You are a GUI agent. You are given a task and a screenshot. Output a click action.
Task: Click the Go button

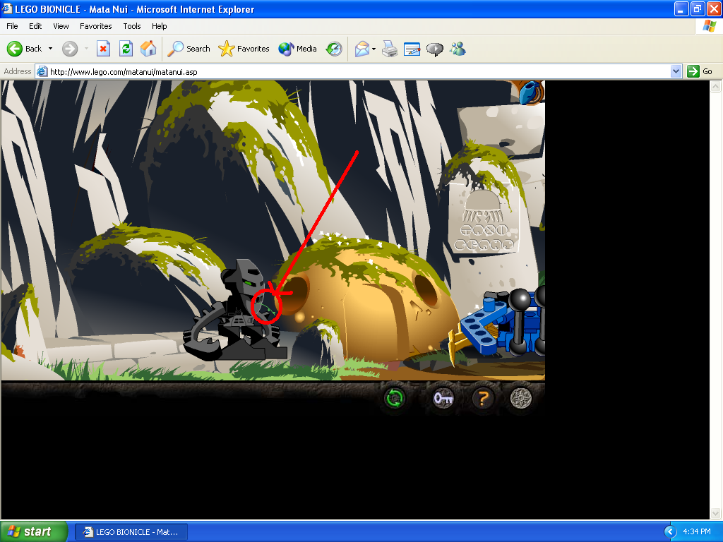[700, 71]
